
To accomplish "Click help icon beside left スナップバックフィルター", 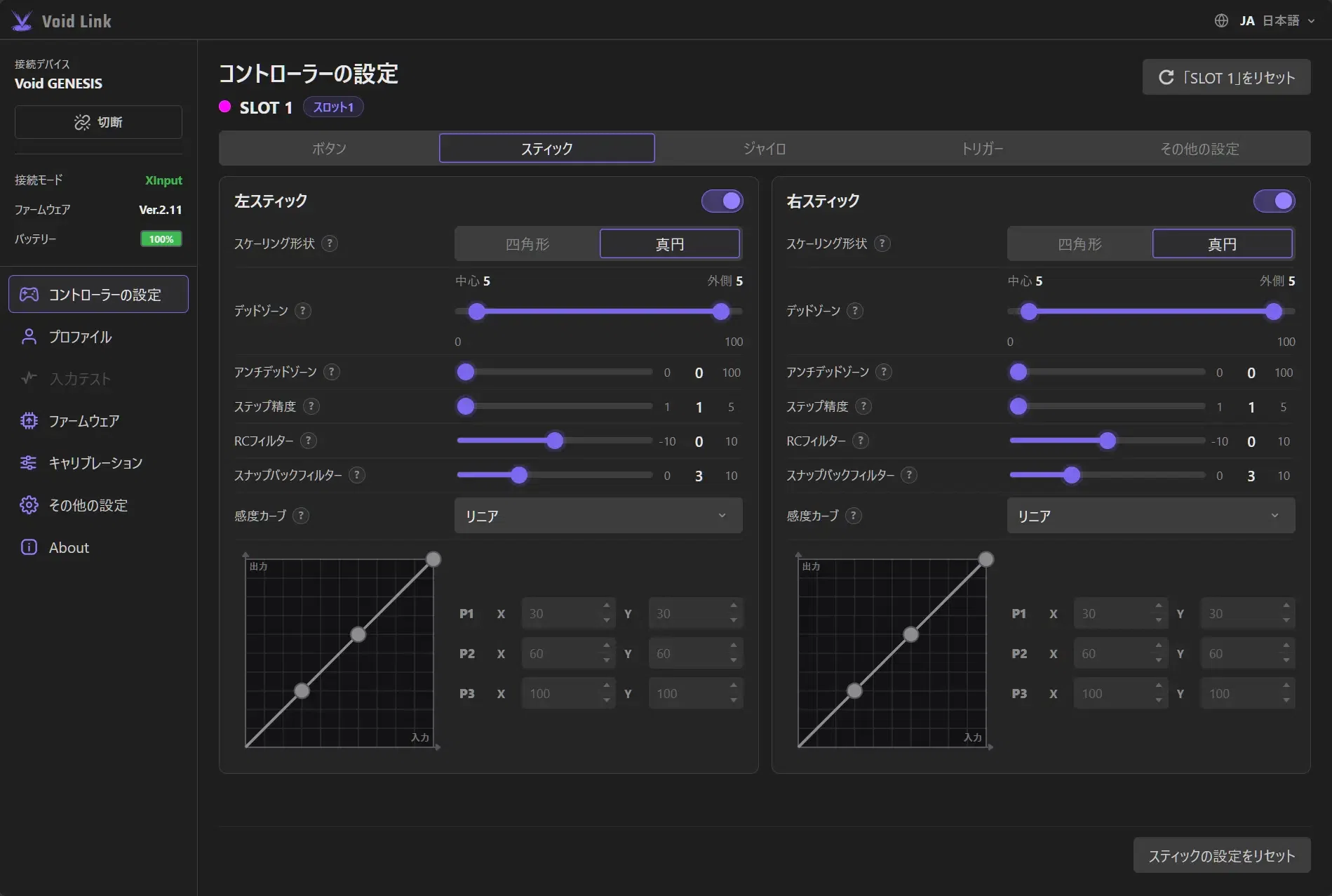I will [357, 475].
